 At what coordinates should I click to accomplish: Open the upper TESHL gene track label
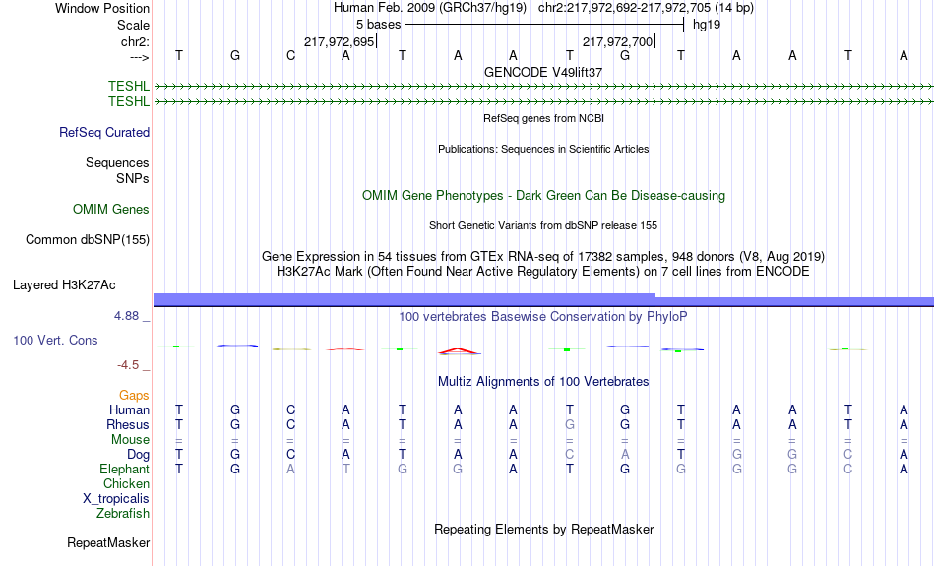pos(128,86)
